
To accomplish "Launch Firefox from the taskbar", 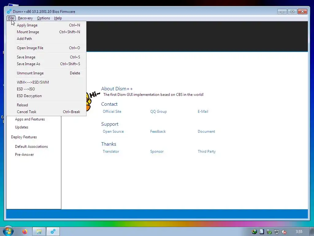I will (x=25, y=232).
